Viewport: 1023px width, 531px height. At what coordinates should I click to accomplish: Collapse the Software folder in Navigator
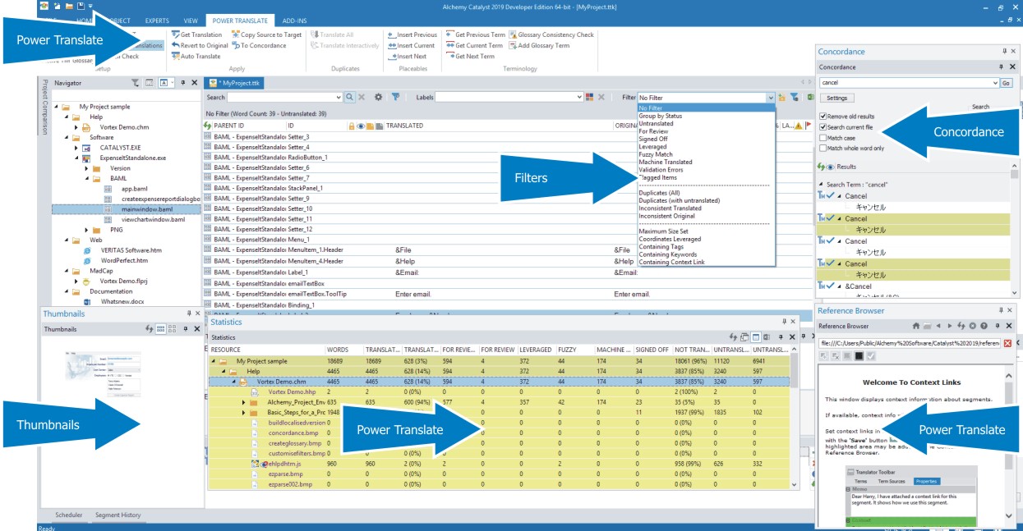click(x=67, y=137)
